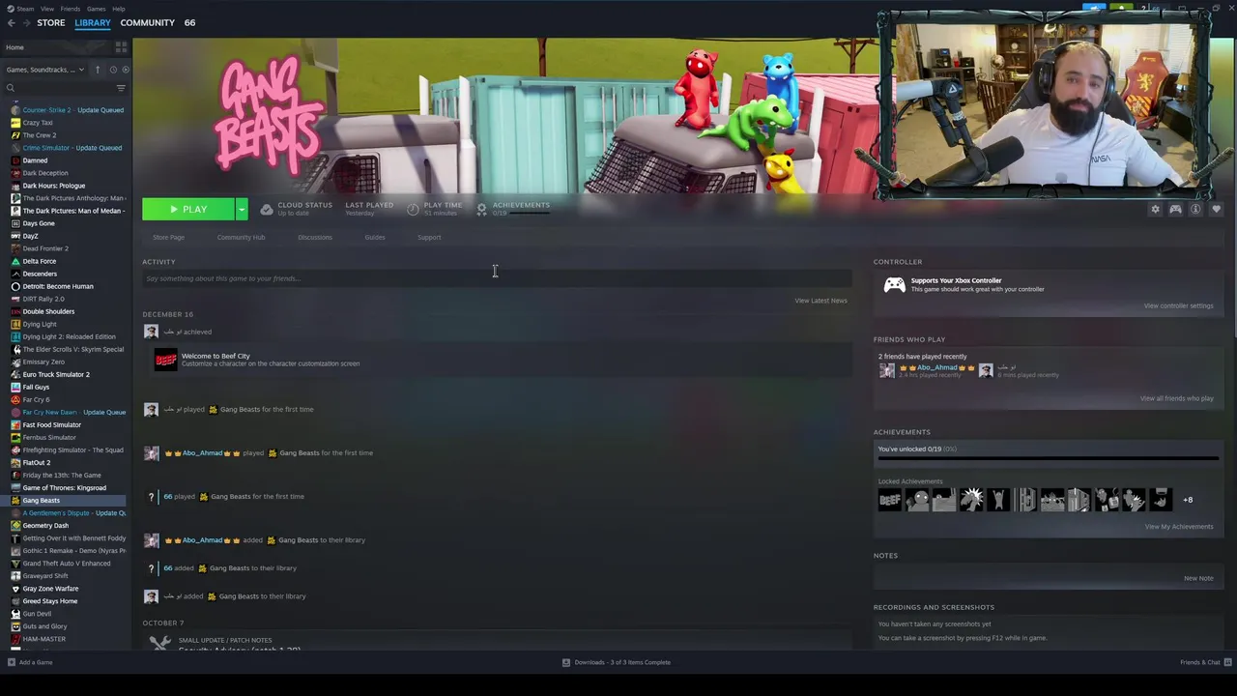
Task: Go to library Home
Action: 15,47
